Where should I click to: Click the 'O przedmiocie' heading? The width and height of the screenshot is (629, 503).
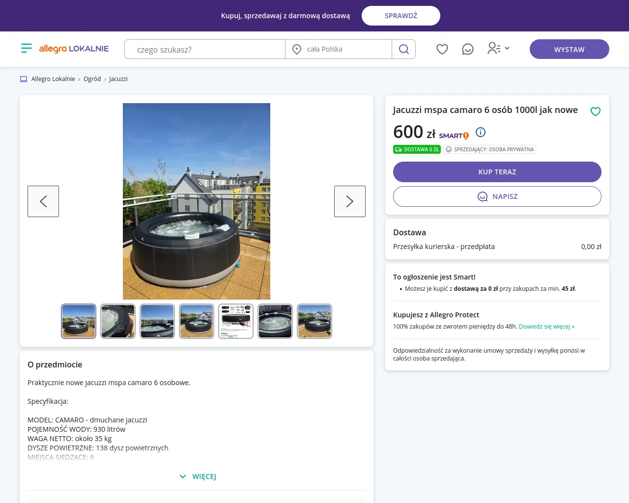(55, 364)
